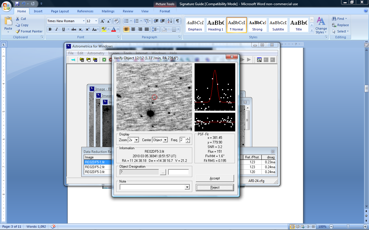The width and height of the screenshot is (369, 230).
Task: Apply subscript formatting
Action: 81,29
